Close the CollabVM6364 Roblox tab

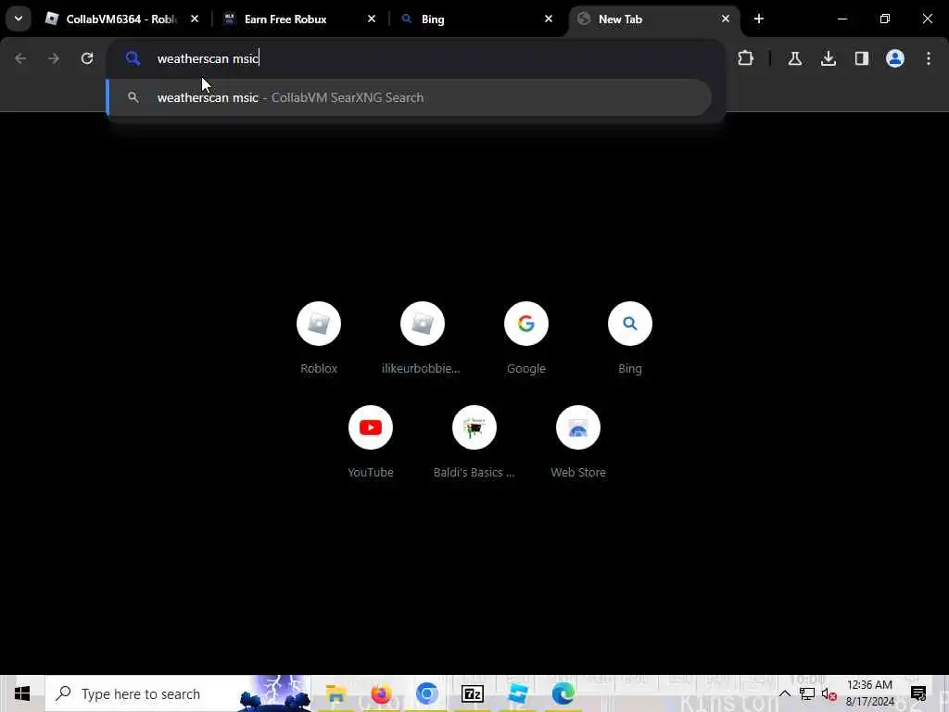tap(195, 19)
